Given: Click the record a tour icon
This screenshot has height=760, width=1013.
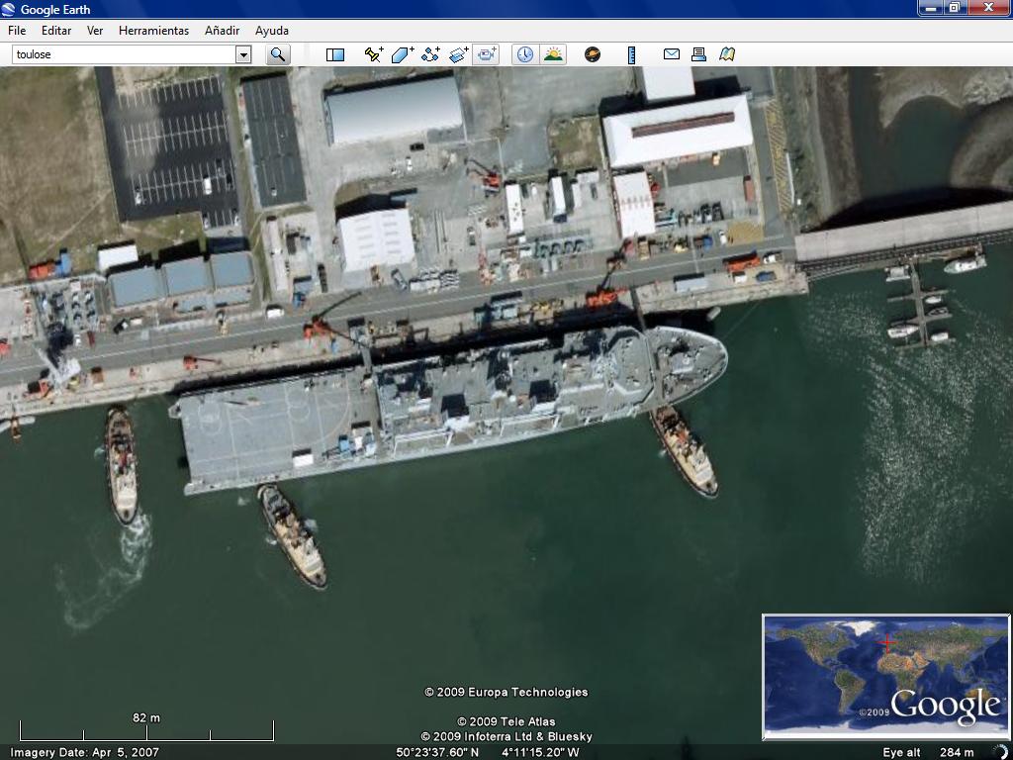Looking at the screenshot, I should 486,54.
